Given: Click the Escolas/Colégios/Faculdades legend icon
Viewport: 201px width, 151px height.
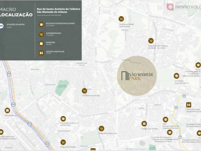Looking at the screenshot, I should 41,25.
